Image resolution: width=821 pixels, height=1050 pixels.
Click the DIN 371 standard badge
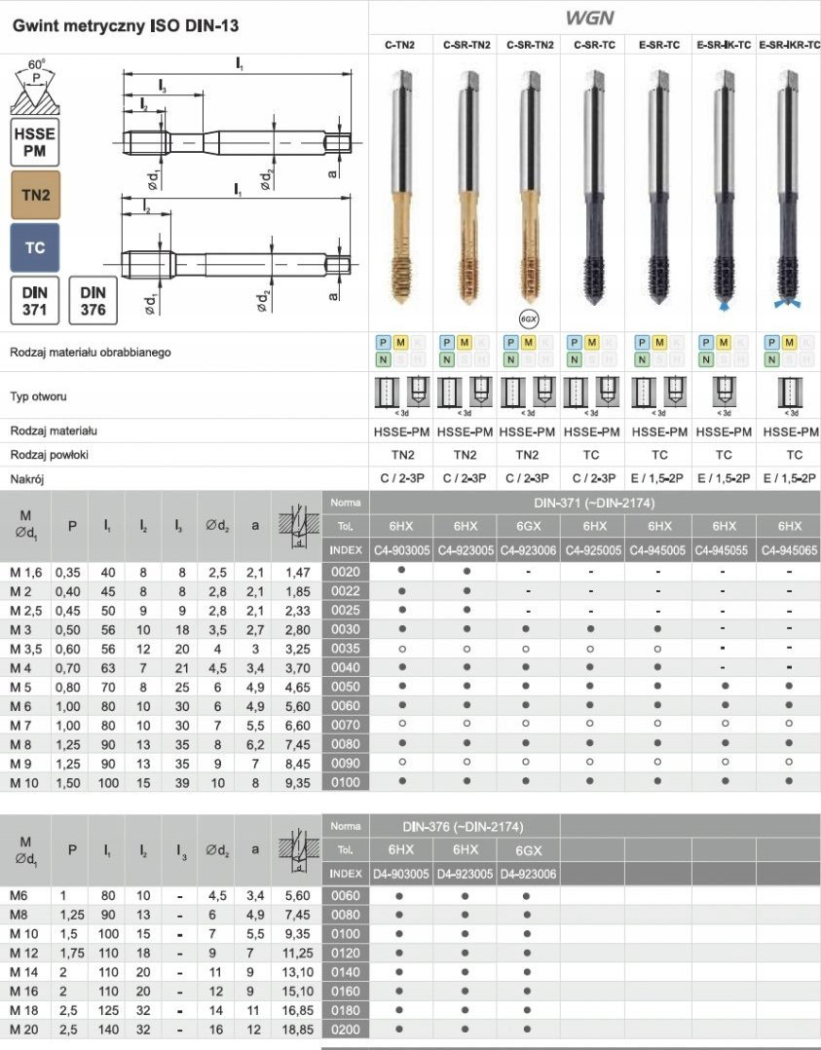tap(35, 300)
